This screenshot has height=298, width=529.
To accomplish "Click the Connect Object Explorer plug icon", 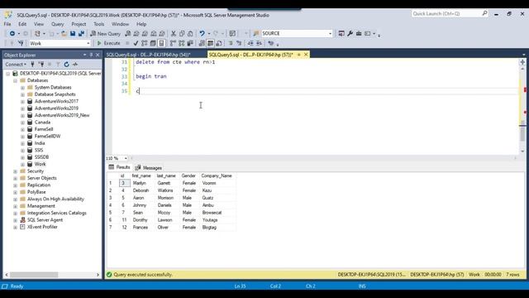I will 33,65.
